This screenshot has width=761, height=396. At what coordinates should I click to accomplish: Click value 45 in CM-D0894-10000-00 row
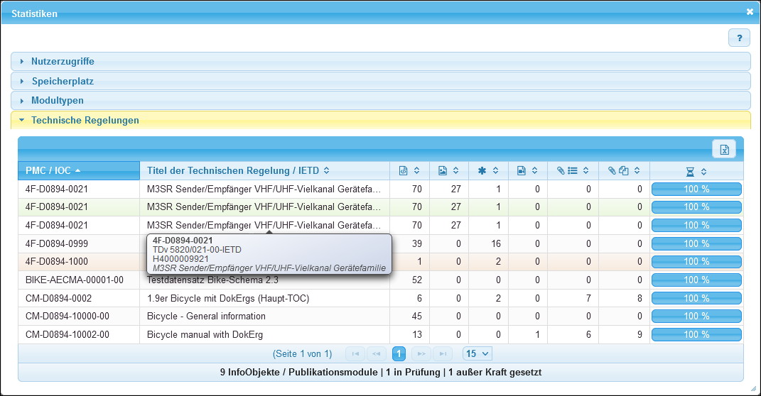pos(417,316)
